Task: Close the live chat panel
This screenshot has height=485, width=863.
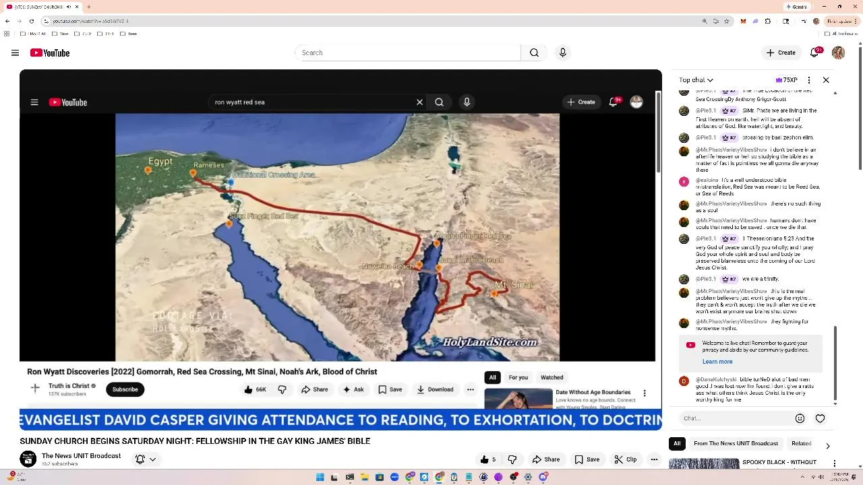Action: click(826, 79)
